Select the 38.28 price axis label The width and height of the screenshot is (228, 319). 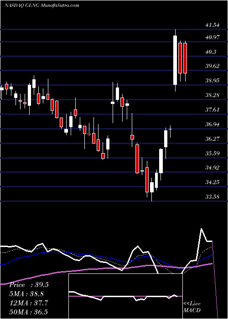point(212,95)
